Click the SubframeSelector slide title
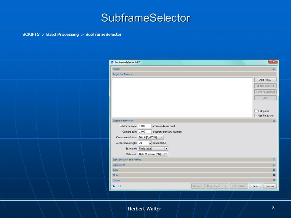This screenshot has height=218, width=291. pyautogui.click(x=146, y=18)
